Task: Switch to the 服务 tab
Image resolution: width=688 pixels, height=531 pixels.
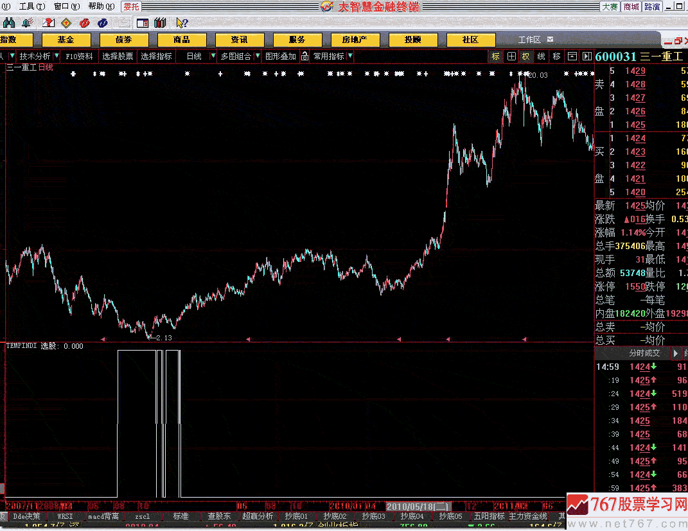Action: click(x=297, y=40)
